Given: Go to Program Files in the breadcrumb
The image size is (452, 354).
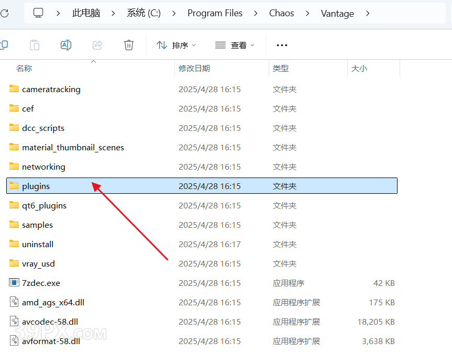Looking at the screenshot, I should pyautogui.click(x=215, y=13).
